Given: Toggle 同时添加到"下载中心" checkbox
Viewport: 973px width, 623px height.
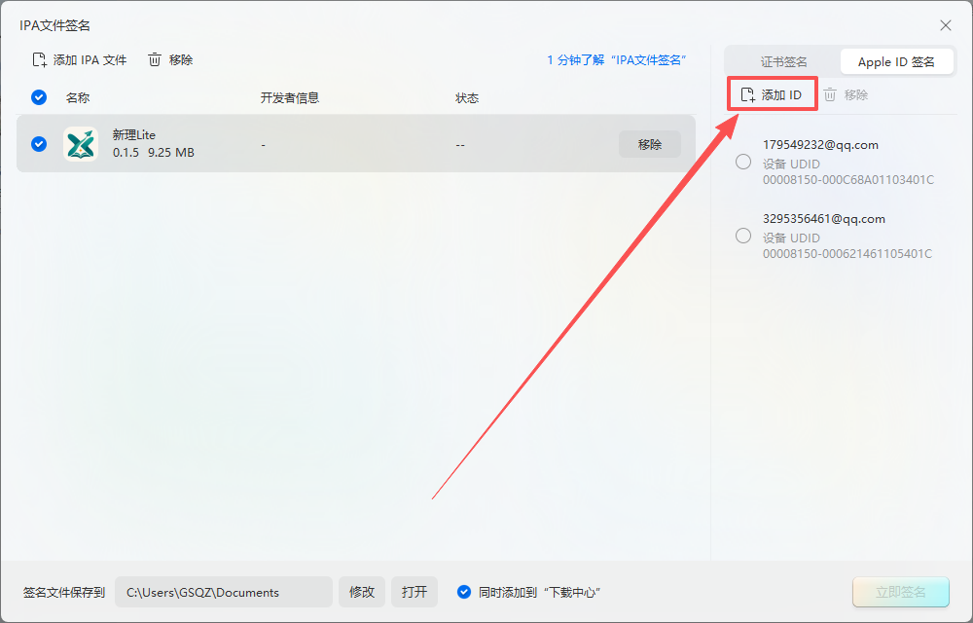Looking at the screenshot, I should [463, 592].
